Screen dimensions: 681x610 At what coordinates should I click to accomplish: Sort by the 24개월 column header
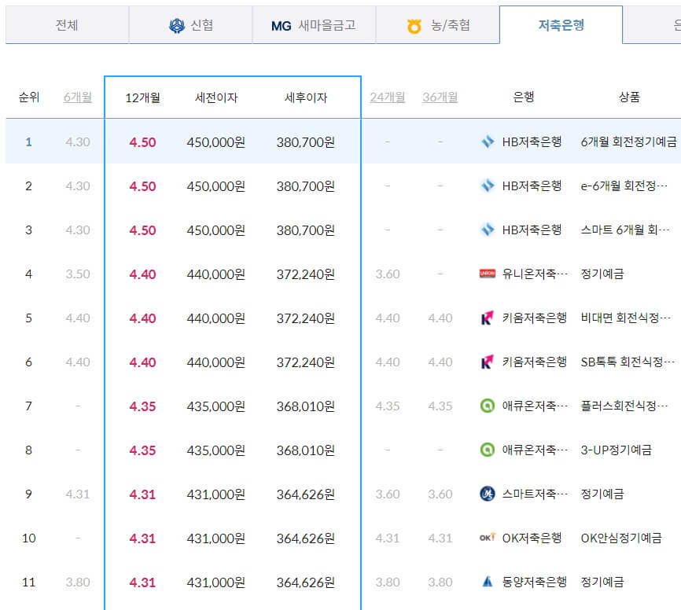coord(388,97)
